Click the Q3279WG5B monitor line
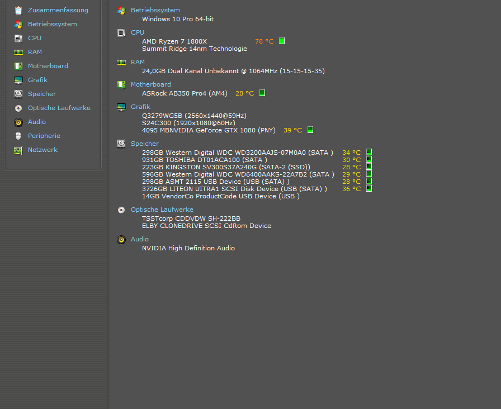501x409 pixels. coord(194,116)
